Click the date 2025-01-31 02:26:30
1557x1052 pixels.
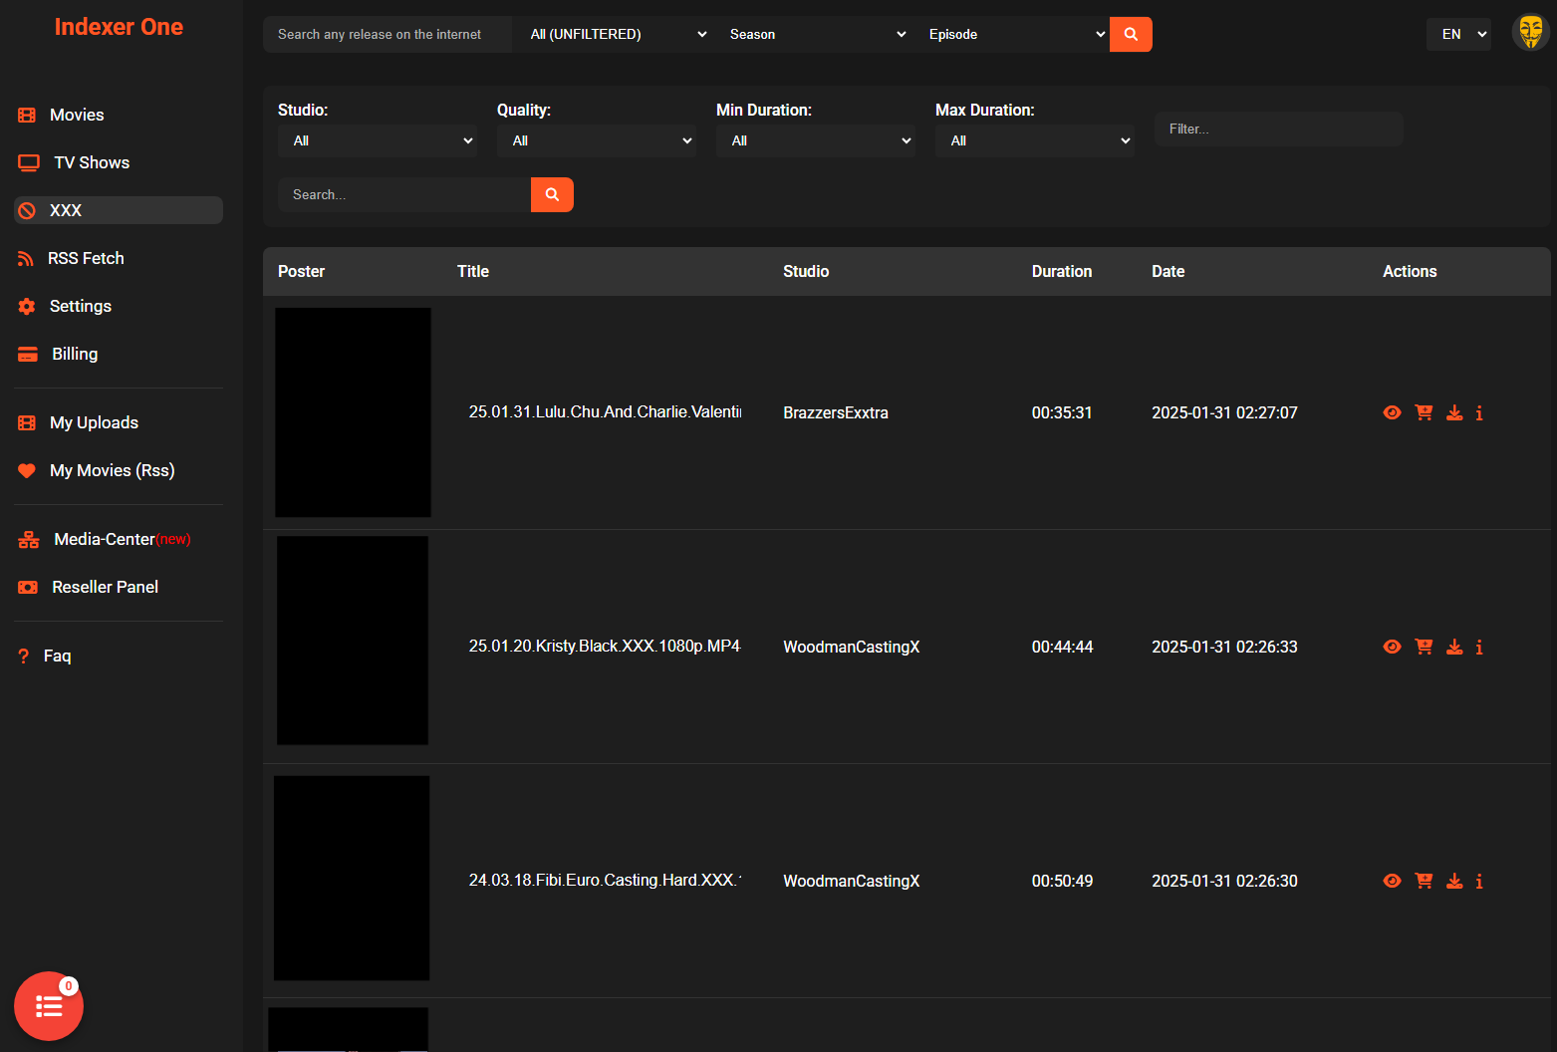click(x=1224, y=881)
